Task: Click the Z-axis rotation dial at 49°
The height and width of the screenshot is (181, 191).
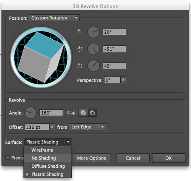Action: (94, 66)
